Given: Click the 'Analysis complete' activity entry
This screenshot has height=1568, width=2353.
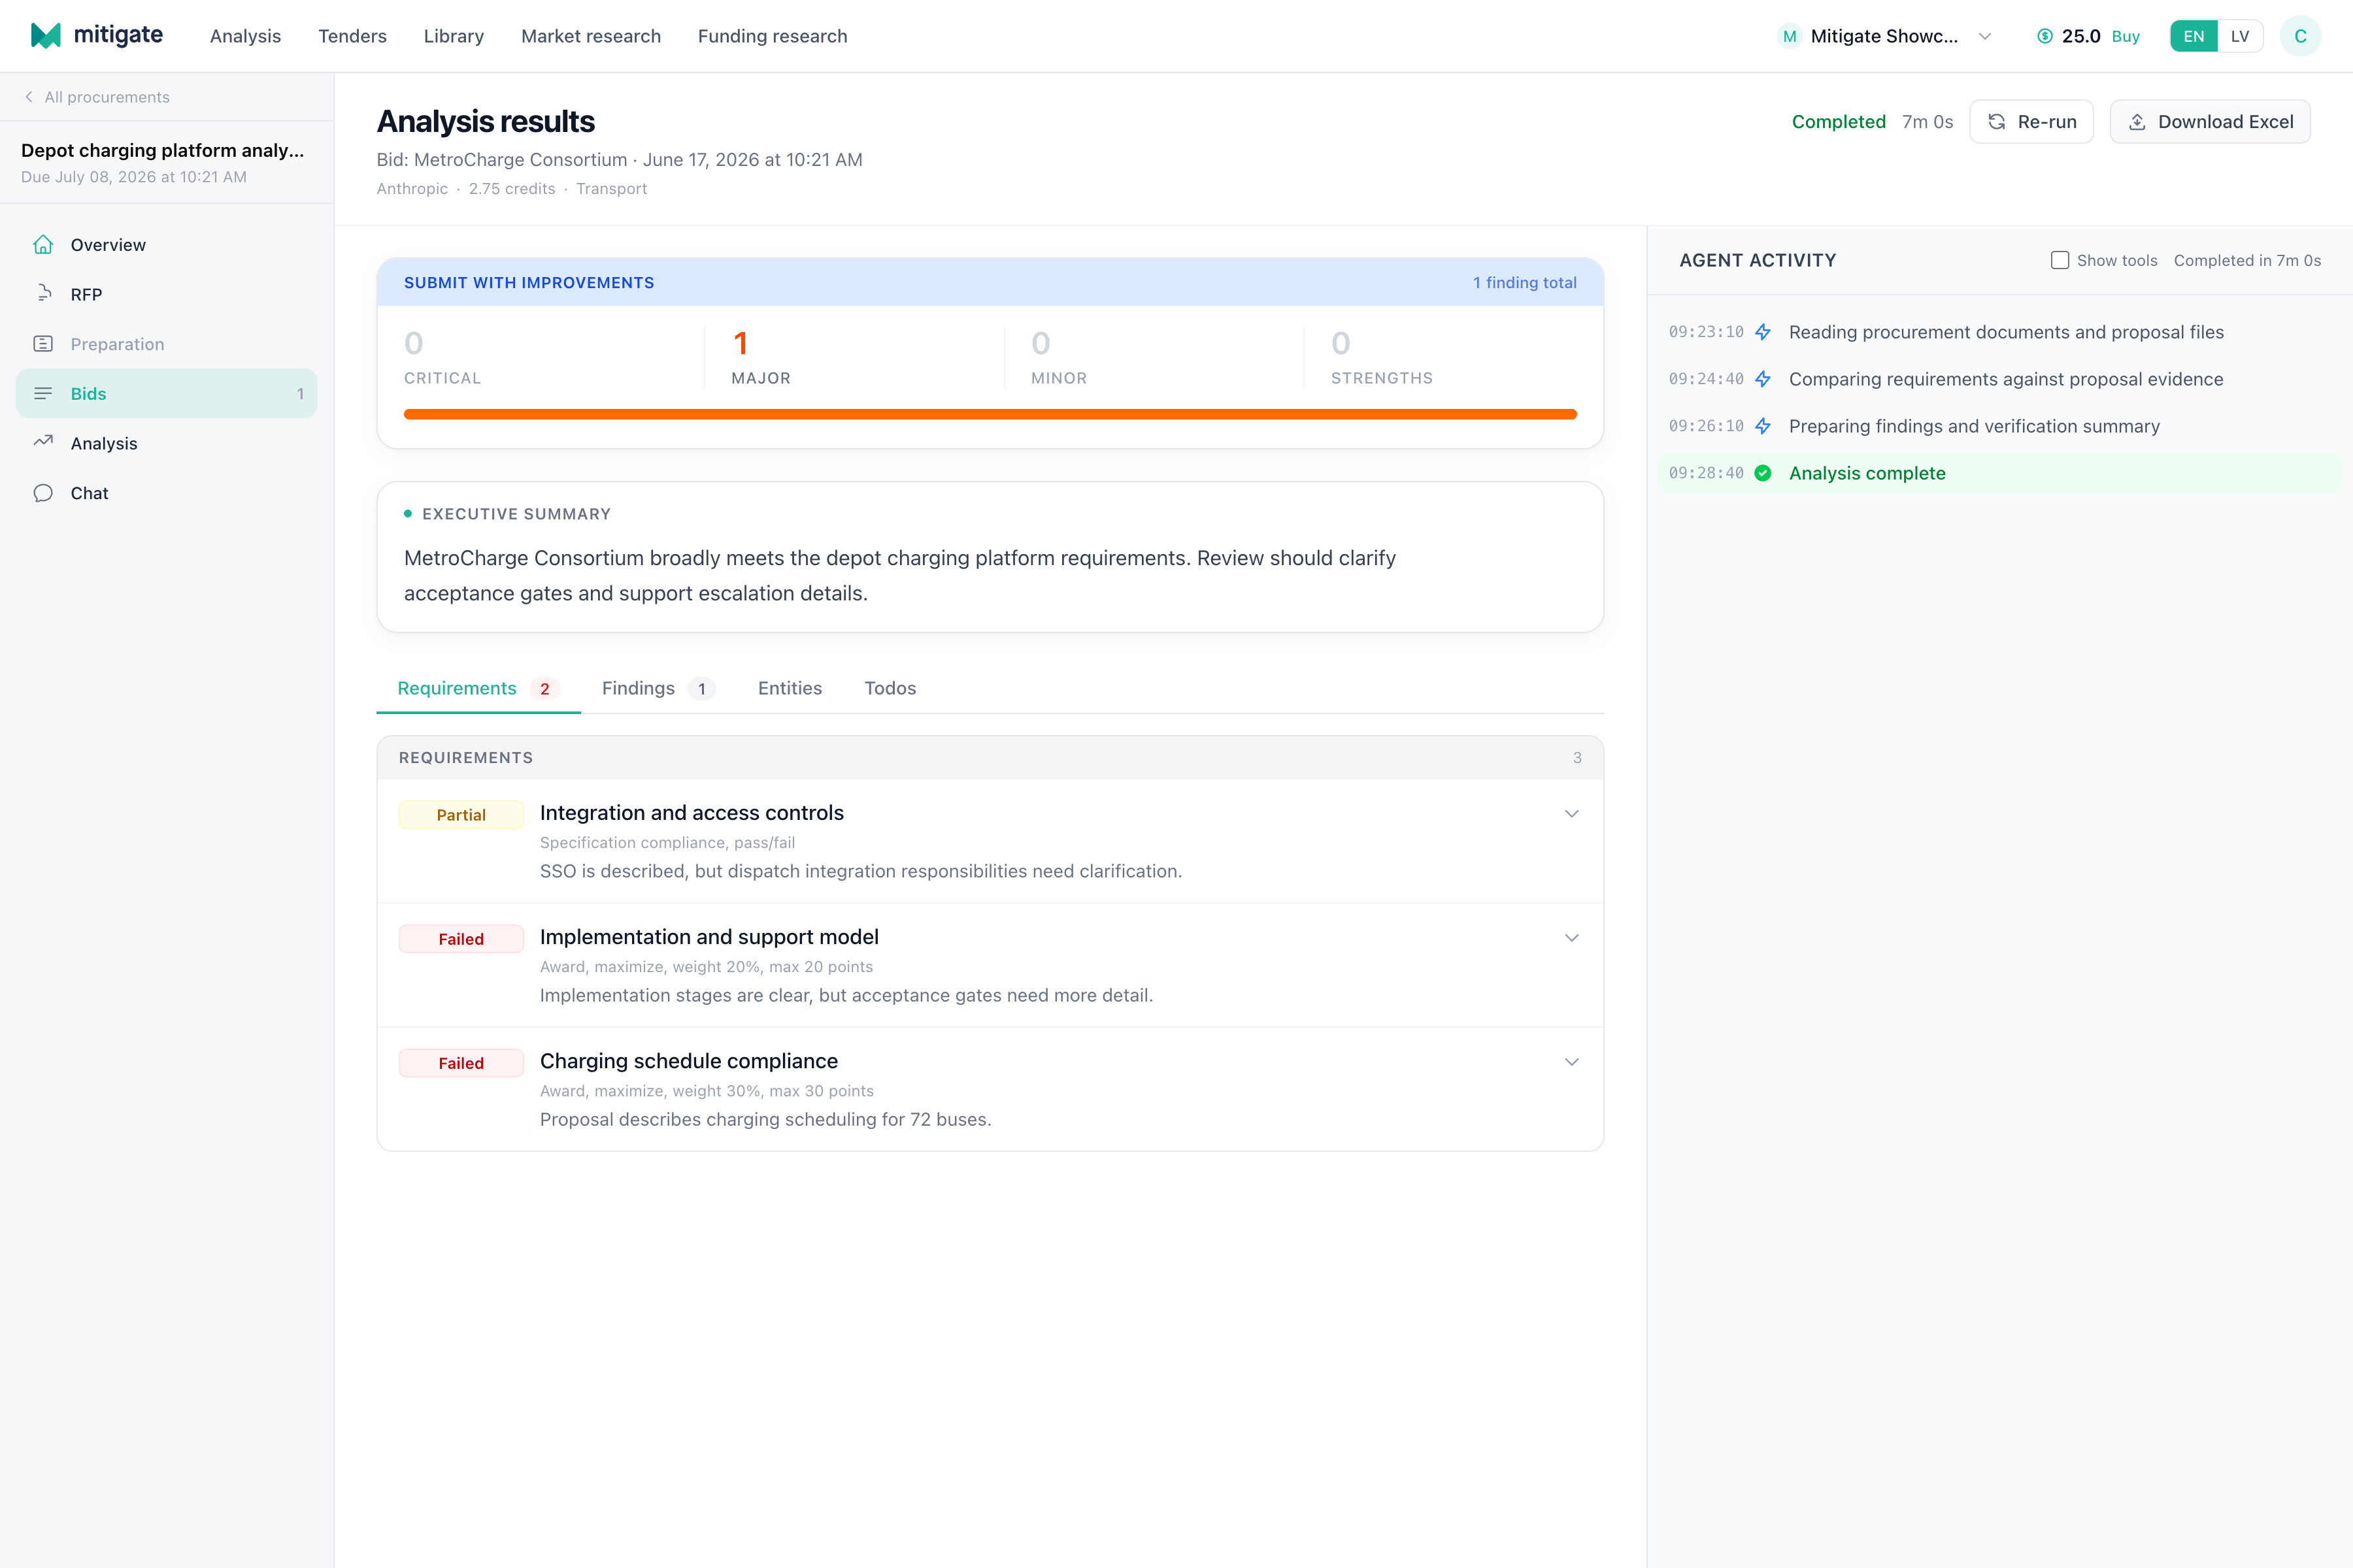Looking at the screenshot, I should pos(2000,473).
